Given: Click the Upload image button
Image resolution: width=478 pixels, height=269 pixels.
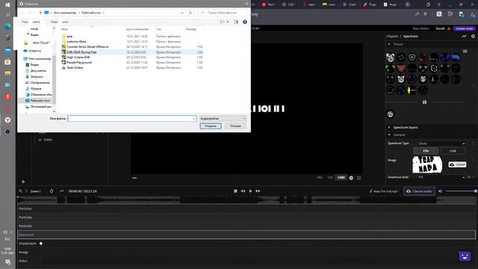Looking at the screenshot, I should 457,164.
